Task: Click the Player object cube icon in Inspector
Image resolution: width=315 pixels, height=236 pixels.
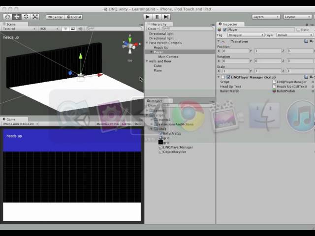Action: tap(220, 29)
